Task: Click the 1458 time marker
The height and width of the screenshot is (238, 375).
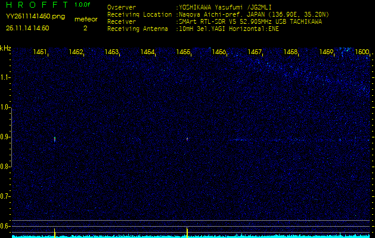Action: tap(290, 52)
